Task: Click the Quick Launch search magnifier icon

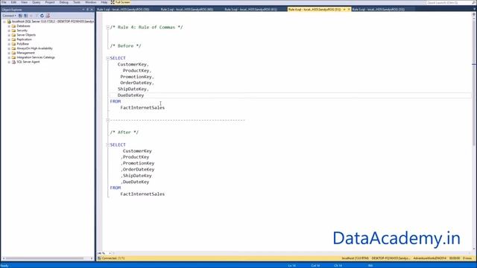Action: [x=473, y=2]
